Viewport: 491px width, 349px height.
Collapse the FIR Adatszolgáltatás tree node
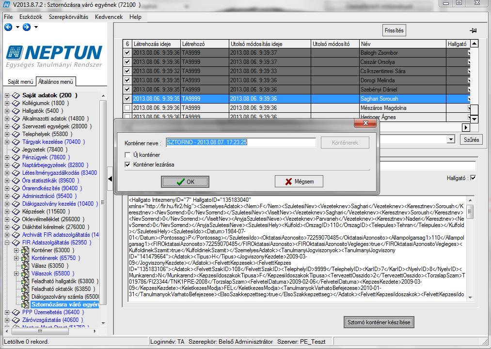(7, 243)
